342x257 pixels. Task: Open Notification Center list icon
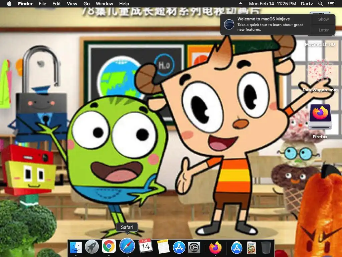331,4
